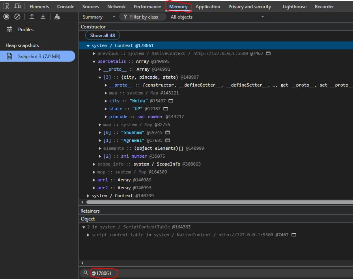Screen dimensions: 353x279
Task: Open the Application tab
Action: tap(208, 7)
